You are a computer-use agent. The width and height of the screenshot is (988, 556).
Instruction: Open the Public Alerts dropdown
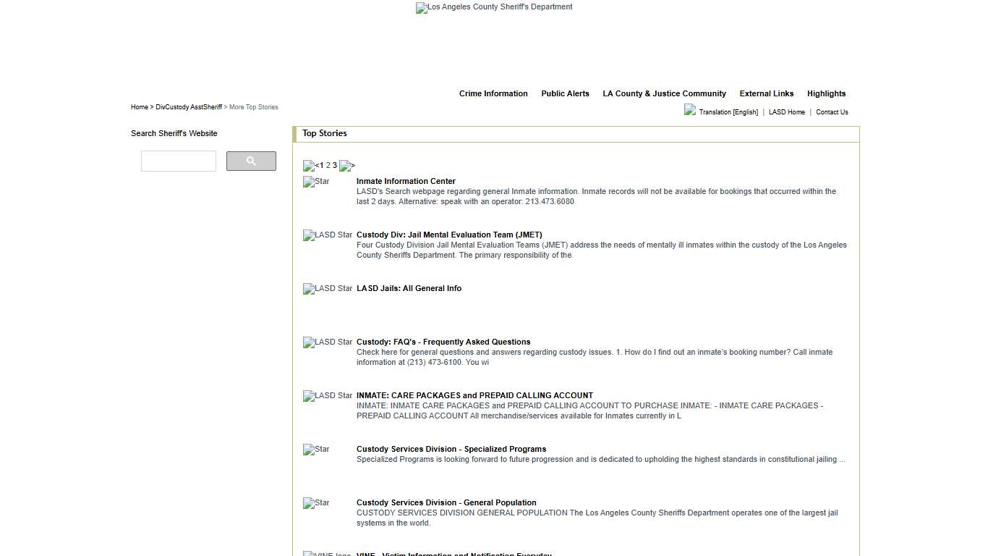click(x=565, y=93)
